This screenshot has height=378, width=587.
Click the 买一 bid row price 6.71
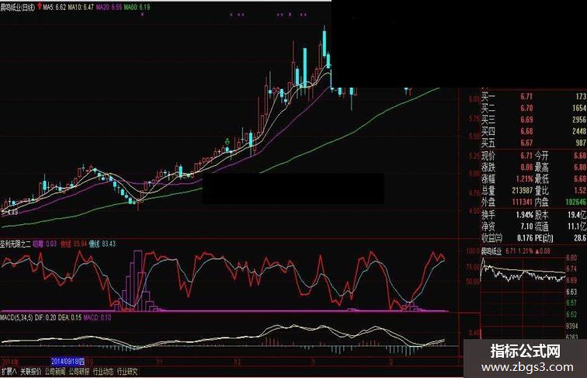[x=526, y=97]
